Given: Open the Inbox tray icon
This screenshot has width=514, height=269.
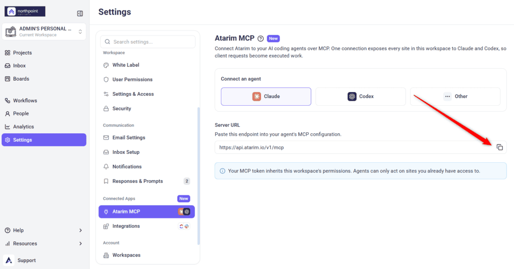Looking at the screenshot, I should (8, 66).
